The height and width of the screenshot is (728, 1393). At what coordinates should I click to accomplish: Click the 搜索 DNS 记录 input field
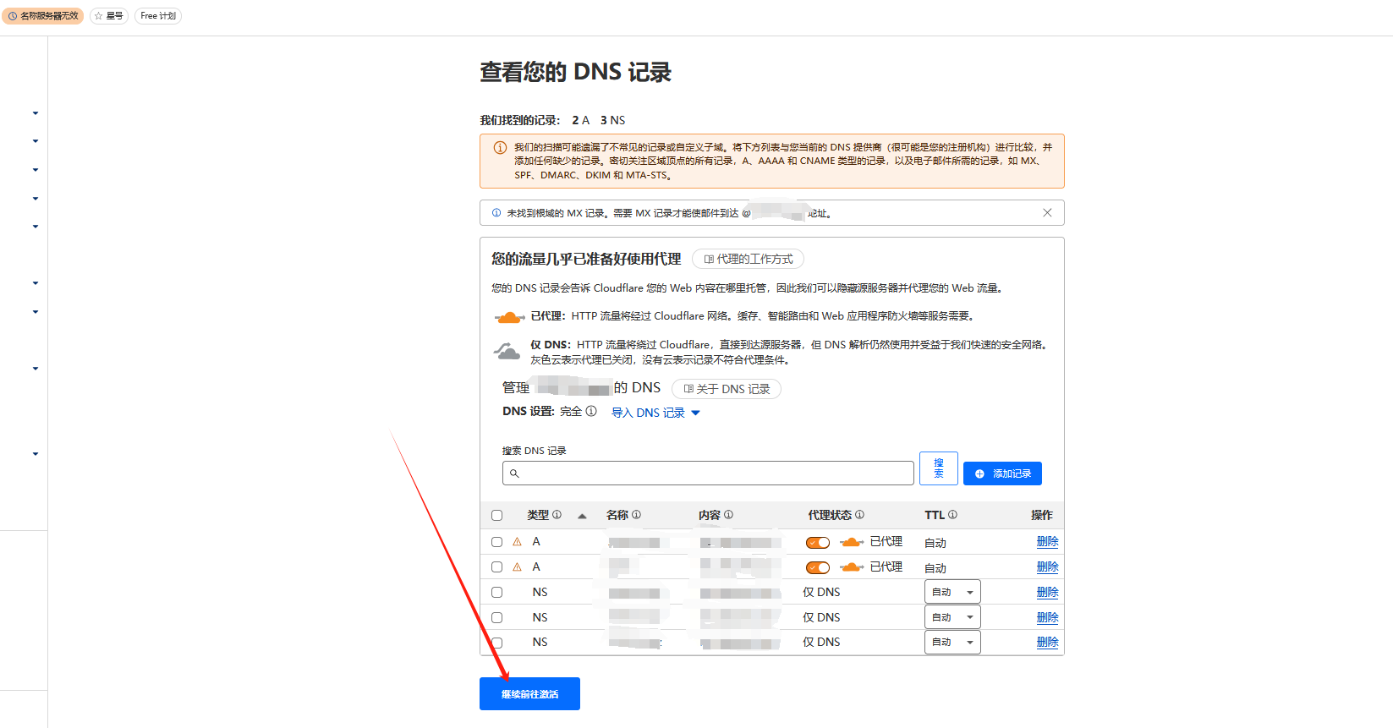click(x=708, y=473)
